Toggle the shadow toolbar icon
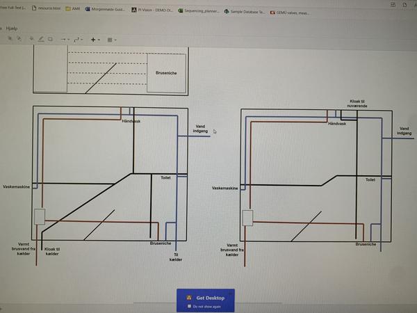Screen dimensions: 417x313 (x=50, y=39)
